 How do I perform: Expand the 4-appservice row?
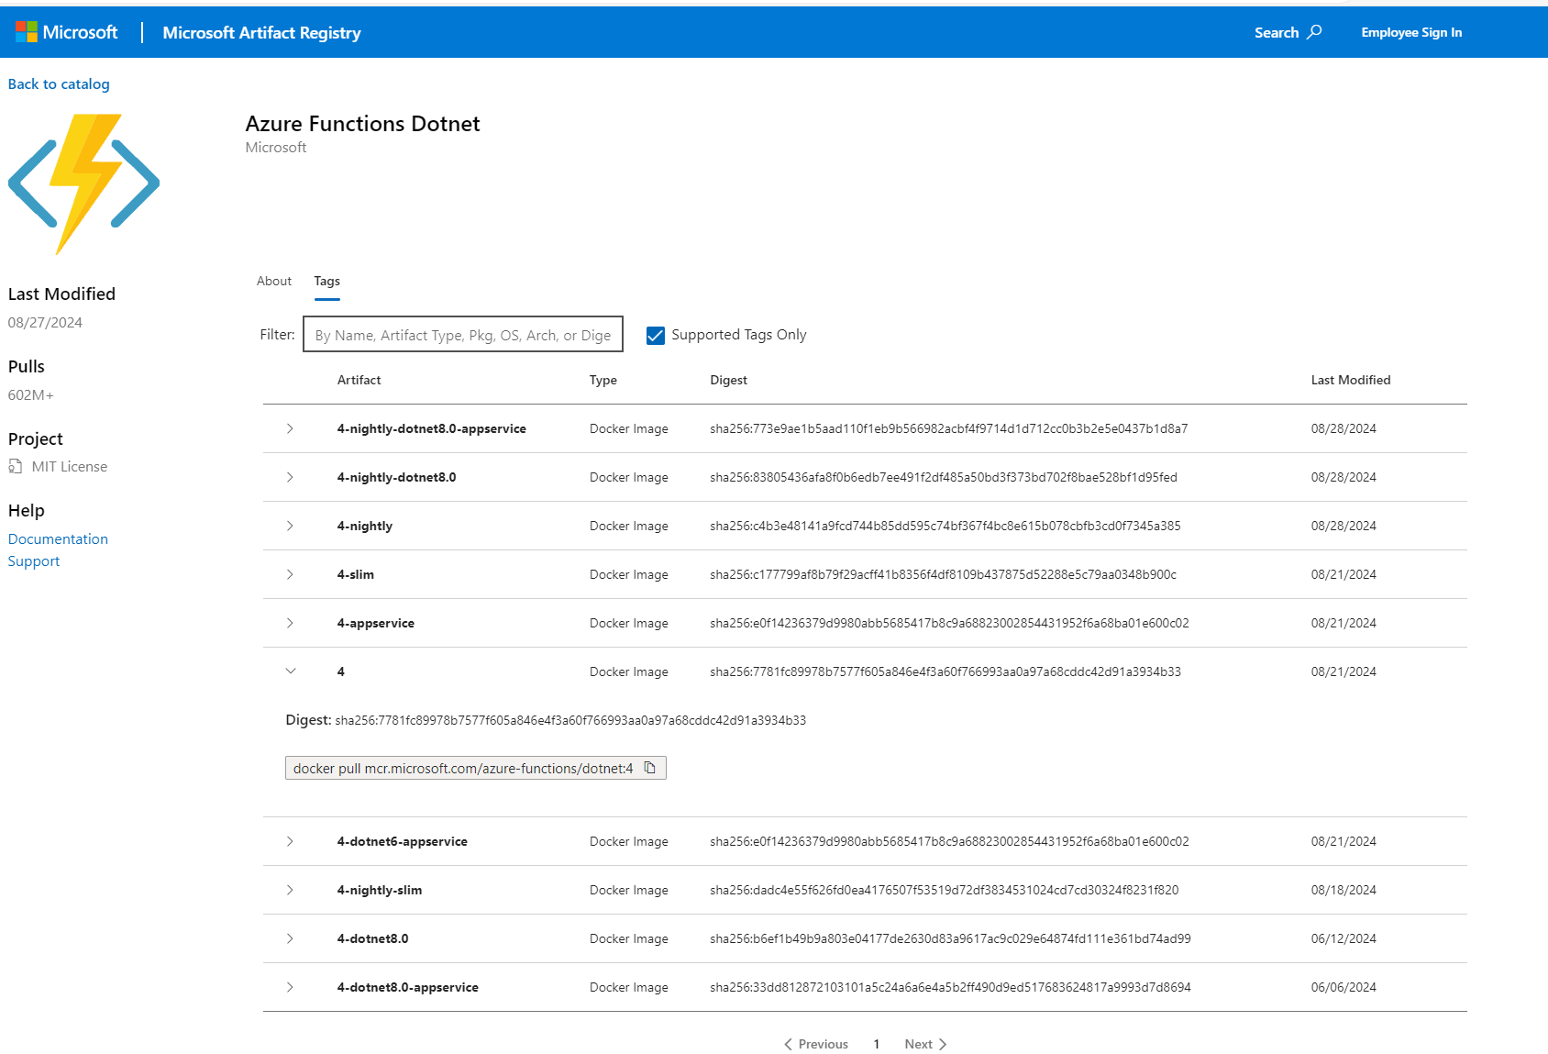tap(290, 623)
